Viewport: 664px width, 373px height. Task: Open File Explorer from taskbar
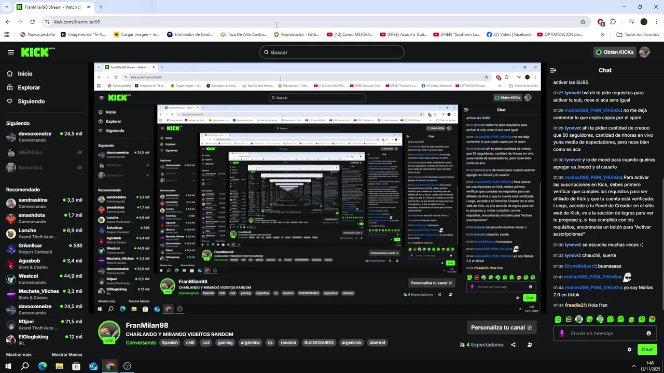60,366
